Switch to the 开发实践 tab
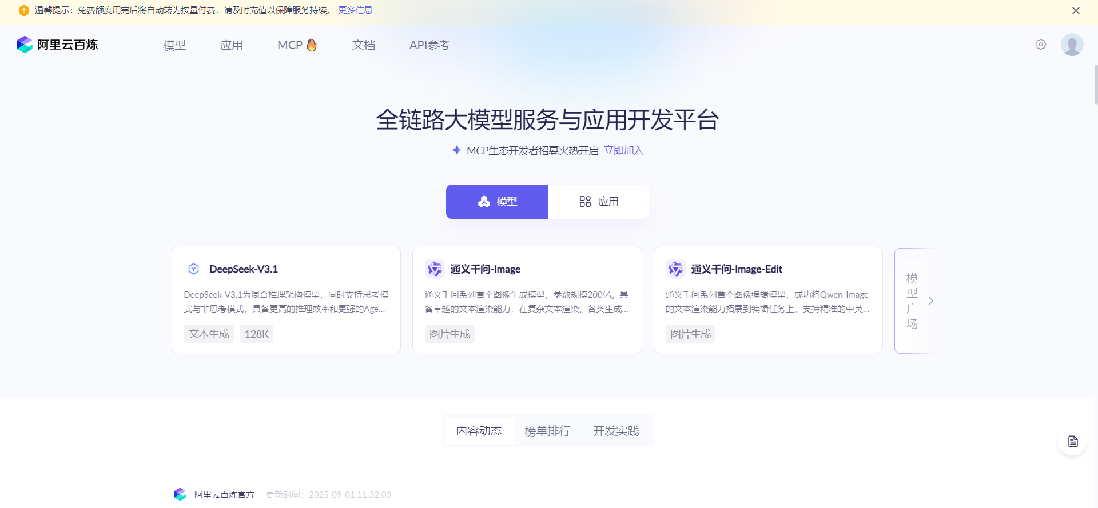 [616, 431]
